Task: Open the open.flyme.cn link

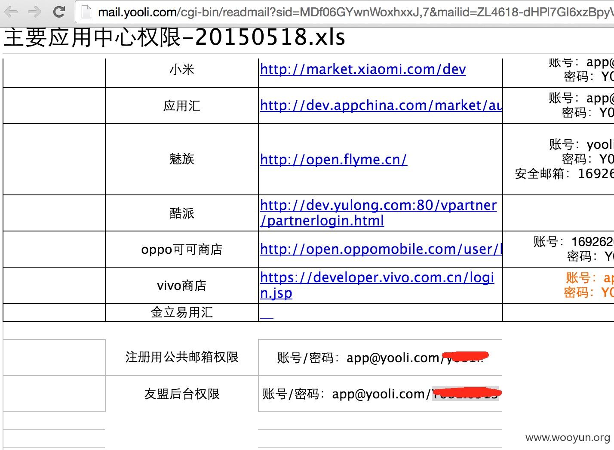Action: coord(333,160)
